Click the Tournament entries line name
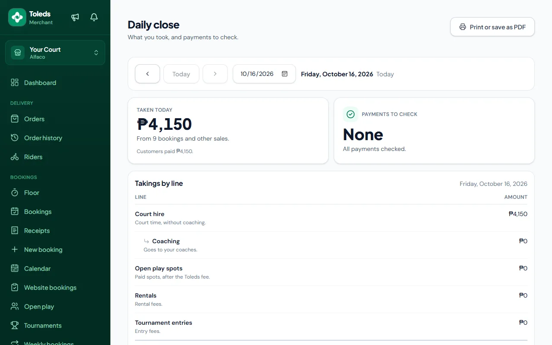The image size is (552, 345). pyautogui.click(x=163, y=323)
